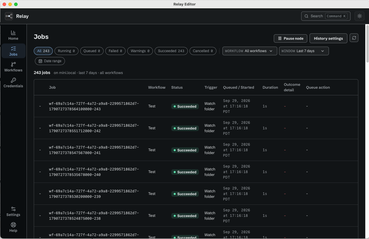Click the Workflow column header

[x=157, y=87]
